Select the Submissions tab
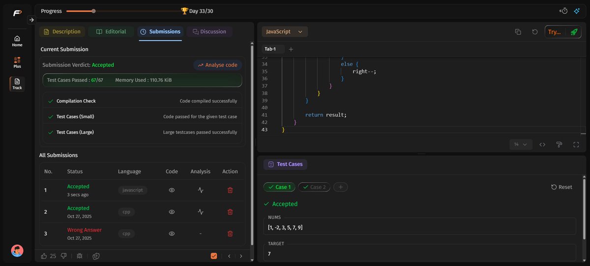The image size is (590, 266). (160, 32)
